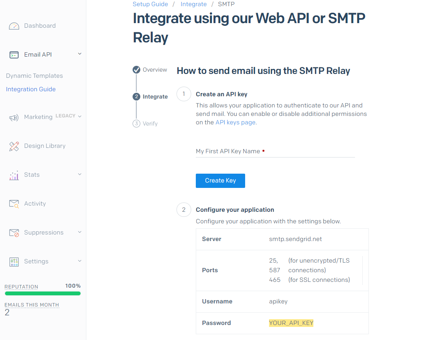Click the LEGACY badge next to Marketing

point(65,116)
